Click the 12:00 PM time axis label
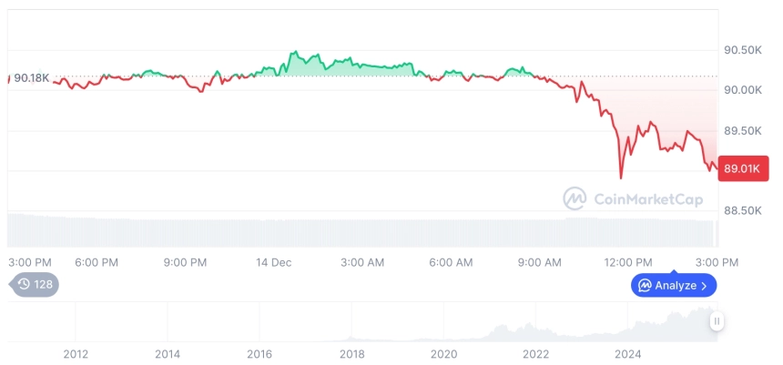 (629, 262)
